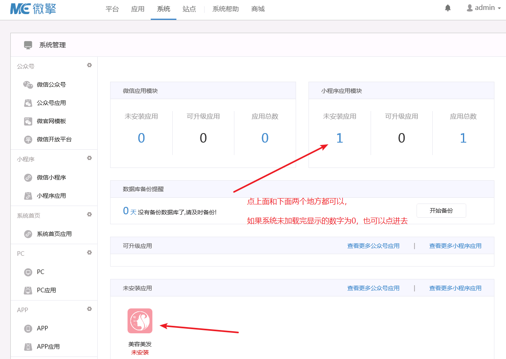Click the 微信开放平台 round icon
506x359 pixels.
[28, 139]
